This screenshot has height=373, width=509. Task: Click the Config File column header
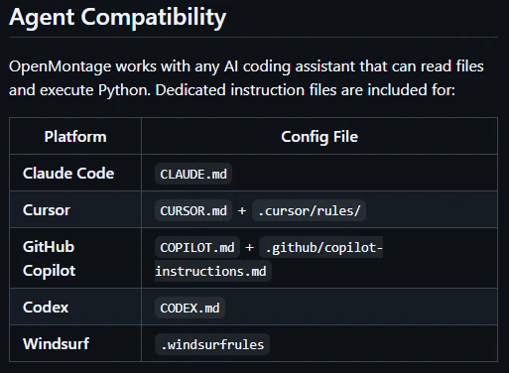click(x=319, y=137)
